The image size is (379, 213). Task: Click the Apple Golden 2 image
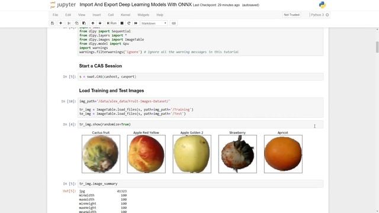point(192,154)
